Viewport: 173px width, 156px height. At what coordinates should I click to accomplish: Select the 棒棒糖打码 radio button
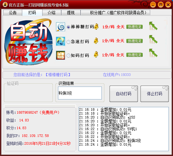pos(68,27)
